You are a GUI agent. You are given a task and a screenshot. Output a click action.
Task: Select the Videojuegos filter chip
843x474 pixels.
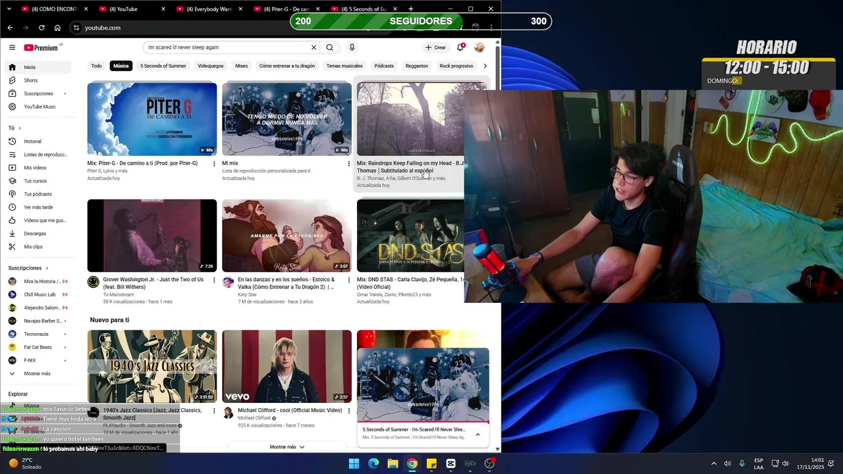[211, 66]
